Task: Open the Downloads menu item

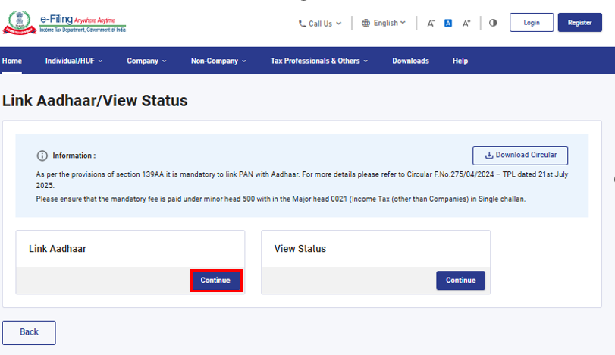Action: click(x=411, y=61)
